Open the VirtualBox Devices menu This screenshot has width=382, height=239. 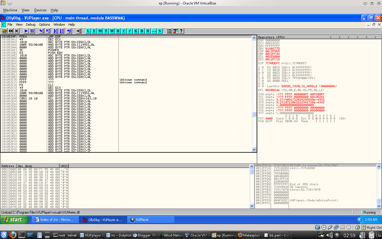[x=40, y=10]
